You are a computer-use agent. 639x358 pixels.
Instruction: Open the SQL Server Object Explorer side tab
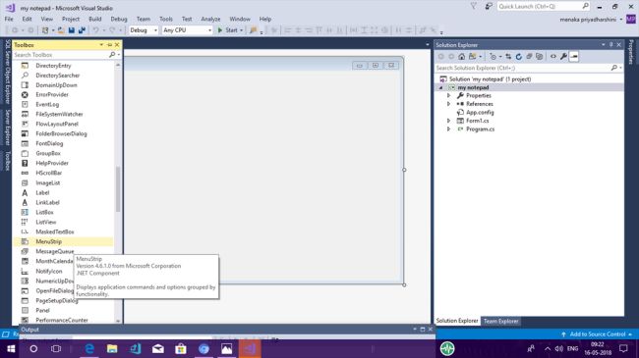[x=7, y=72]
